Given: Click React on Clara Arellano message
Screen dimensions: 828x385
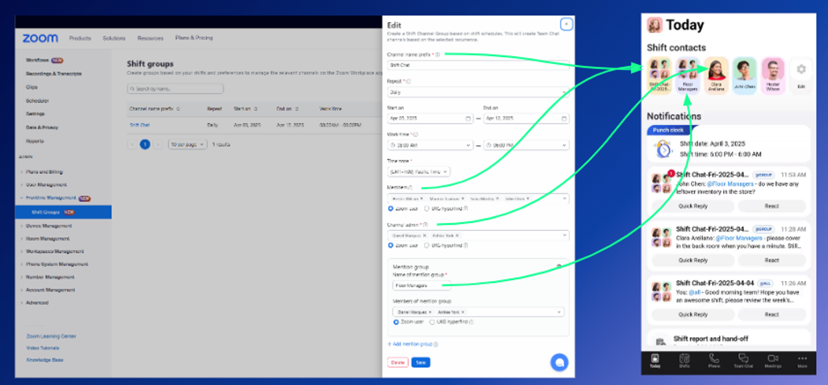Looking at the screenshot, I should coord(772,260).
